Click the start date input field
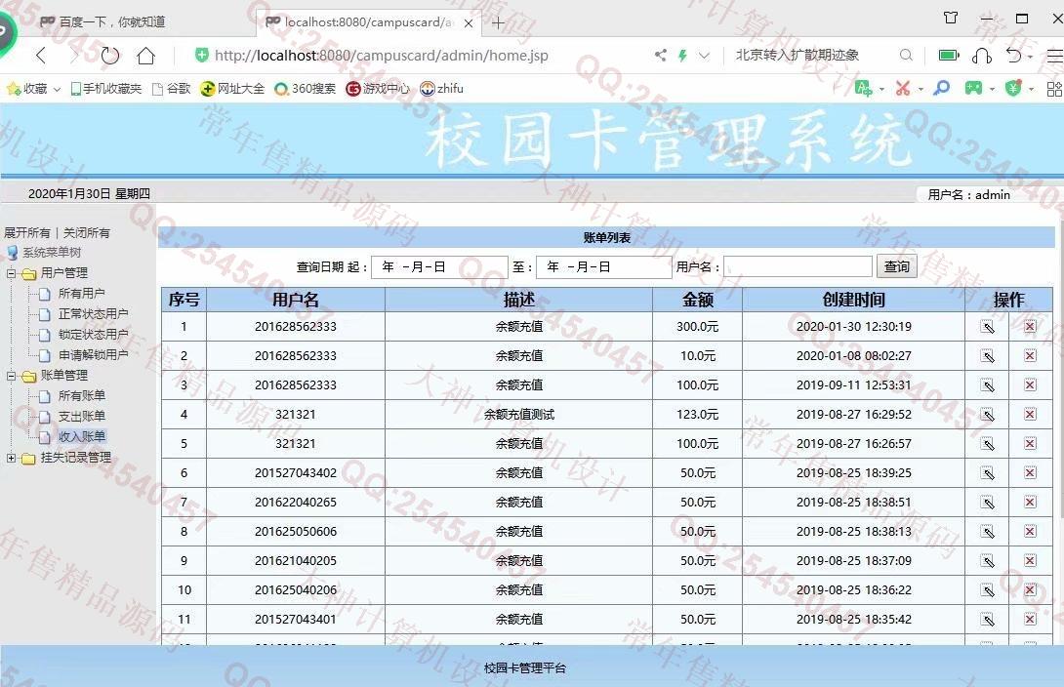Viewport: 1064px width, 687px height. (439, 266)
